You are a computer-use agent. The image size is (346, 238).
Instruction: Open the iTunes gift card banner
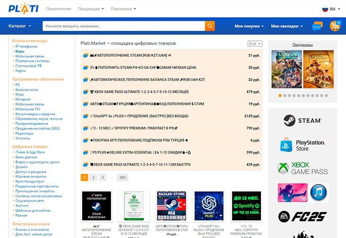(303, 192)
